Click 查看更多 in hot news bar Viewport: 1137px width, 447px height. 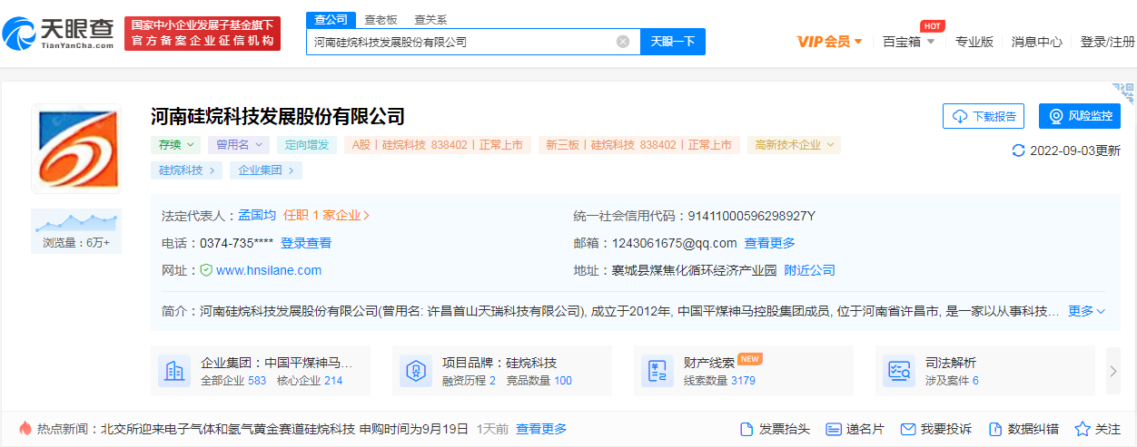541,429
